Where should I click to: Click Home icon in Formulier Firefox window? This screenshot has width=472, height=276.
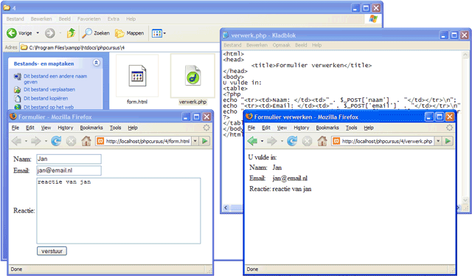(x=86, y=141)
